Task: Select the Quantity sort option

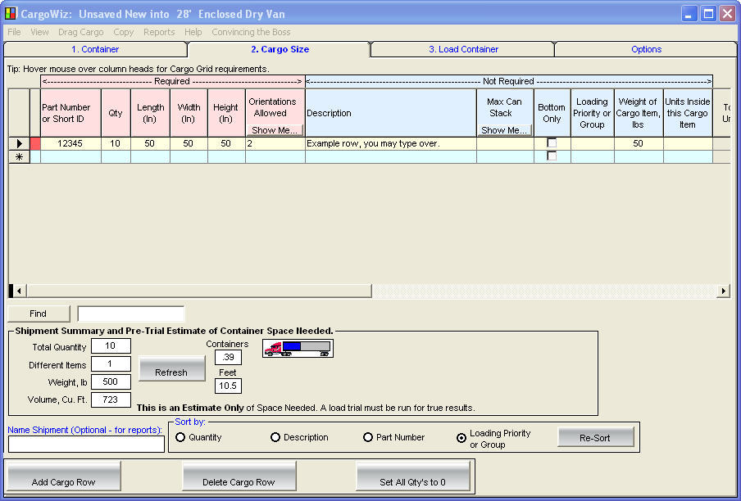Action: tap(180, 438)
